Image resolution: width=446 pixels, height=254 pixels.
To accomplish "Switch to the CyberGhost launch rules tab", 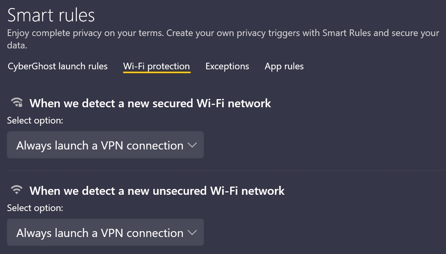I will [57, 66].
